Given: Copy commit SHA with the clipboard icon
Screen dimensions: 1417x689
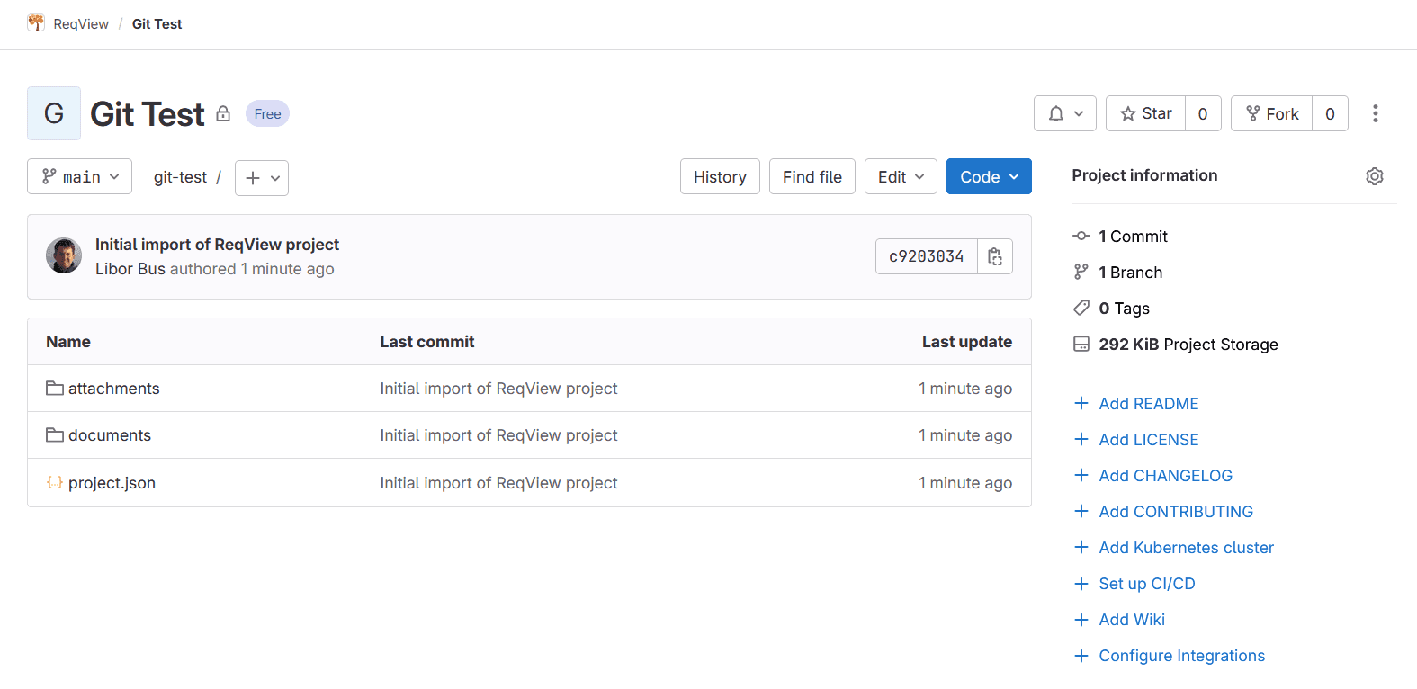Looking at the screenshot, I should point(995,256).
